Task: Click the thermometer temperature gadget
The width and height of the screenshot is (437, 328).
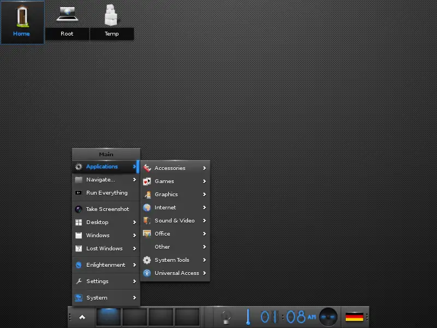Action: coord(248,317)
